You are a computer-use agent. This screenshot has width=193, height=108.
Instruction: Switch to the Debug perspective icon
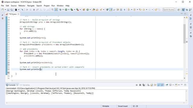pyautogui.click(x=187, y=10)
